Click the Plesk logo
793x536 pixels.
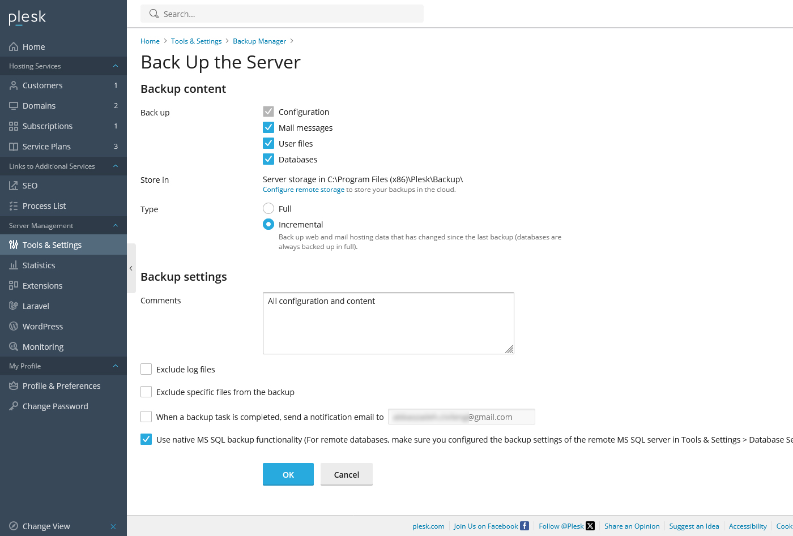point(27,17)
